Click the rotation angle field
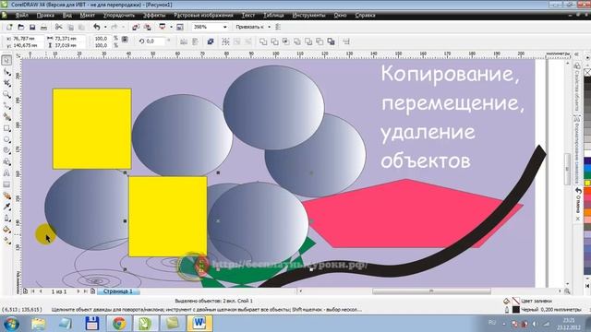The width and height of the screenshot is (591, 332). (x=155, y=41)
